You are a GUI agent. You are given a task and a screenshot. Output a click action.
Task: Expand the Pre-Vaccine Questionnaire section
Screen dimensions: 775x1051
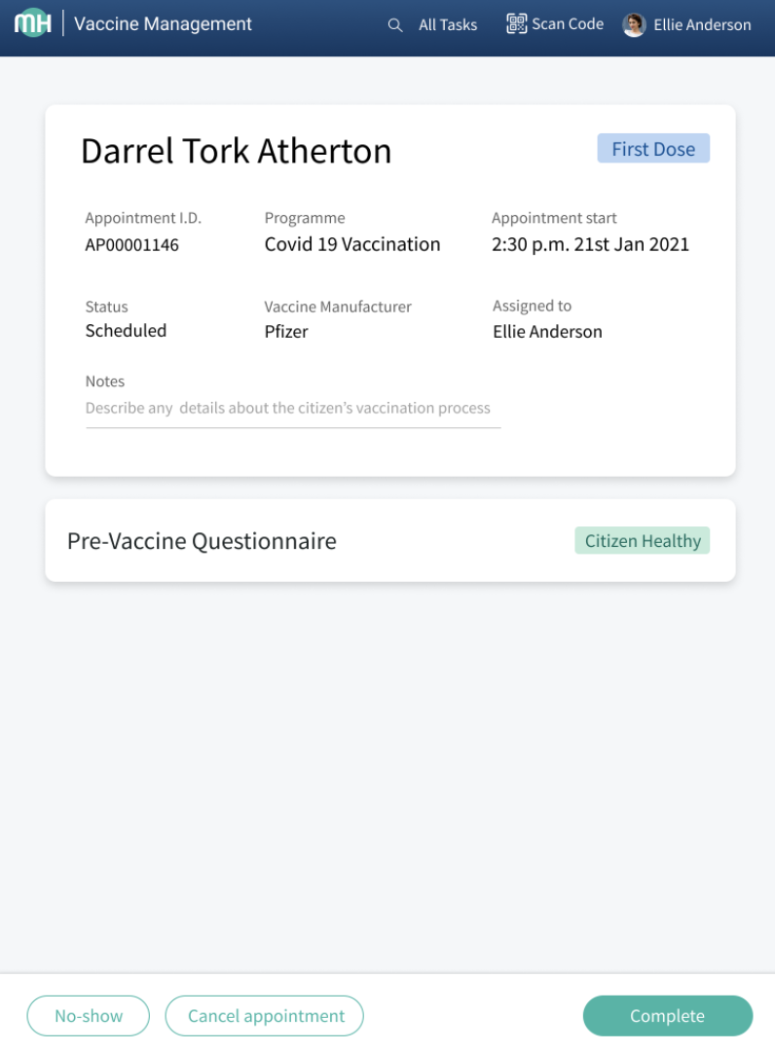point(202,541)
